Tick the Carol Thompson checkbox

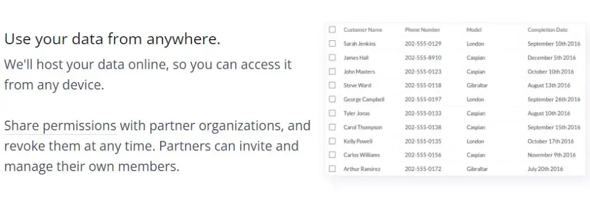332,127
